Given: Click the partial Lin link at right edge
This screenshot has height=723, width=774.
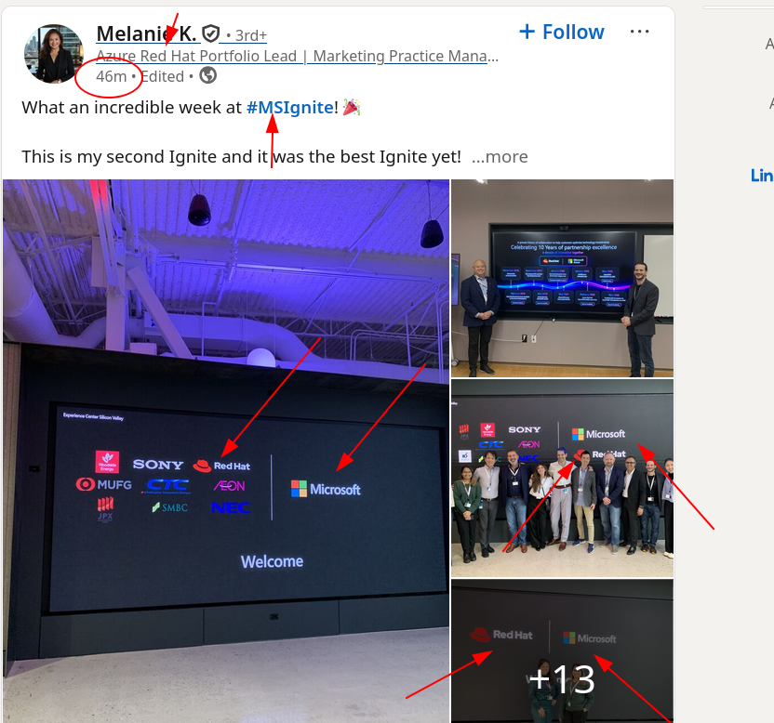Looking at the screenshot, I should (x=762, y=175).
